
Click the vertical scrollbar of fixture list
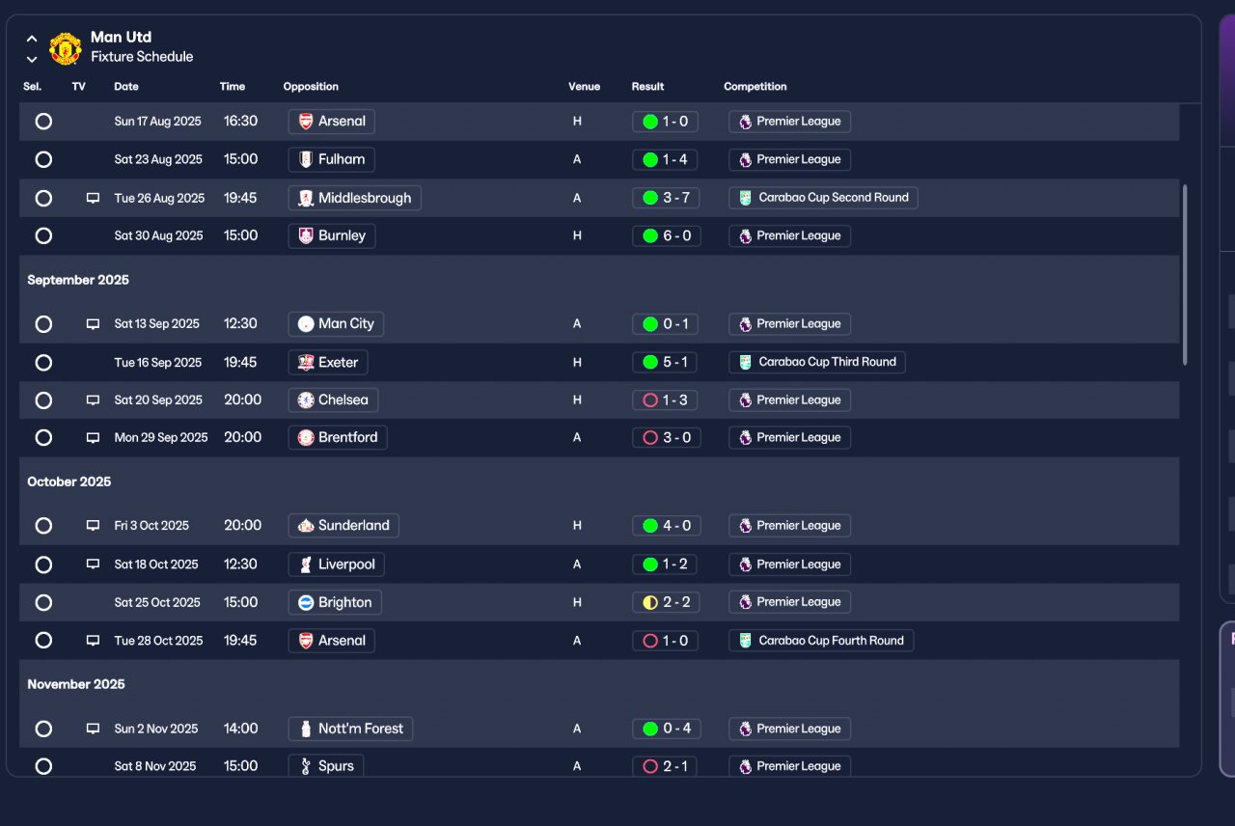tap(1185, 275)
